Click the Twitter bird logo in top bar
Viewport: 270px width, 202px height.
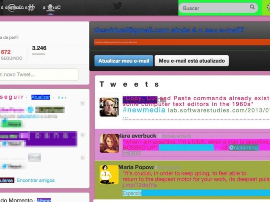point(117,7)
